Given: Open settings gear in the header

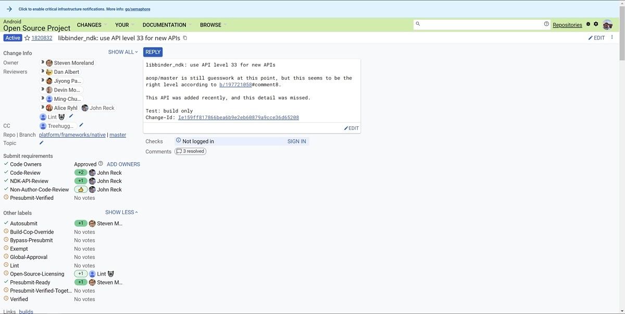Looking at the screenshot, I should 596,24.
